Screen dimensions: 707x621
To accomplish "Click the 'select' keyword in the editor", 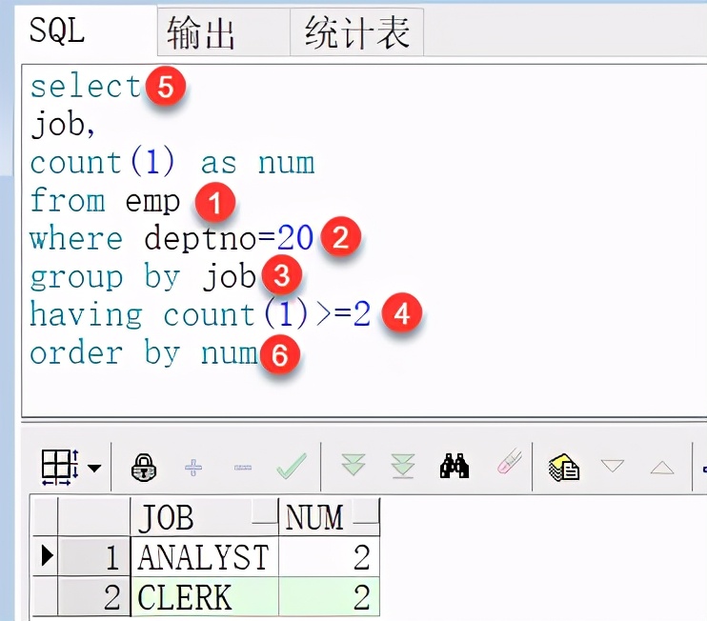I will 86,87.
